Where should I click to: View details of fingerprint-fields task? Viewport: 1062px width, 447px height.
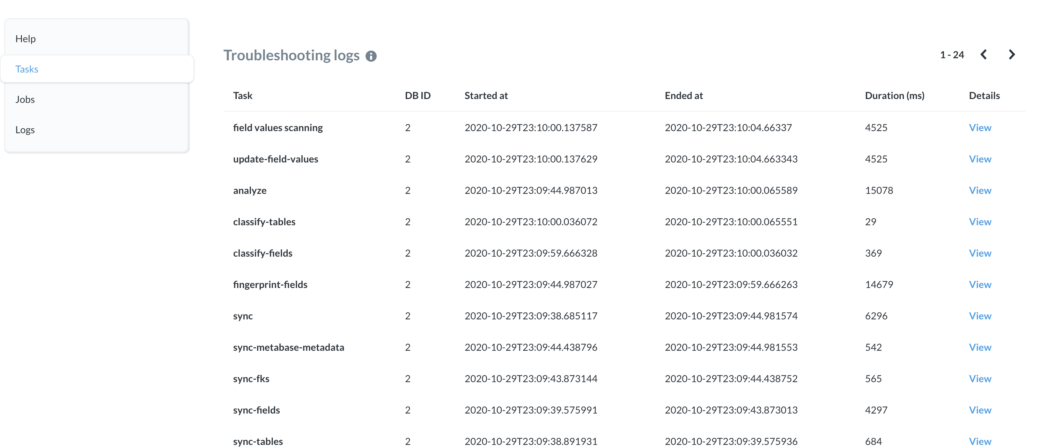tap(980, 284)
